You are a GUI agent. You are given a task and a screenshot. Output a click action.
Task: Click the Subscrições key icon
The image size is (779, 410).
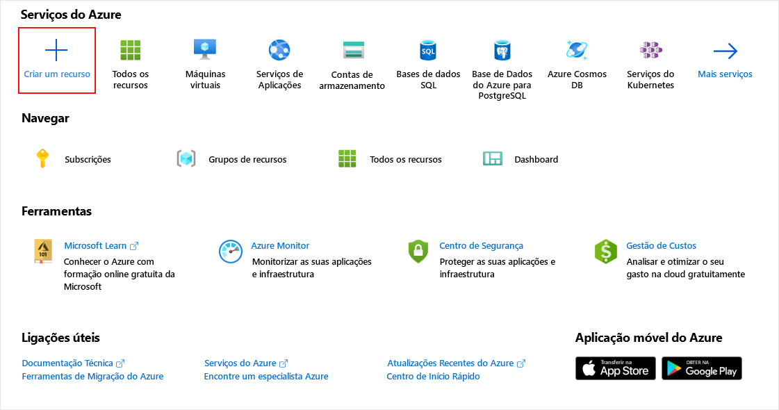[x=42, y=158]
